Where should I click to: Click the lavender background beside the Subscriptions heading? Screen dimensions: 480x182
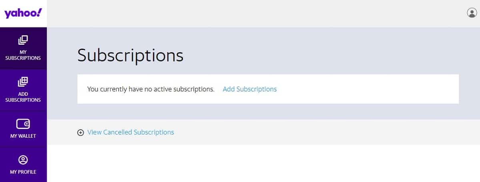tap(320, 56)
